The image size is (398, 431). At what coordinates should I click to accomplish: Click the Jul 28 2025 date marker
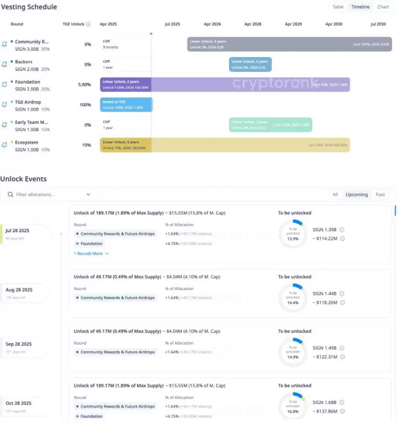click(17, 231)
